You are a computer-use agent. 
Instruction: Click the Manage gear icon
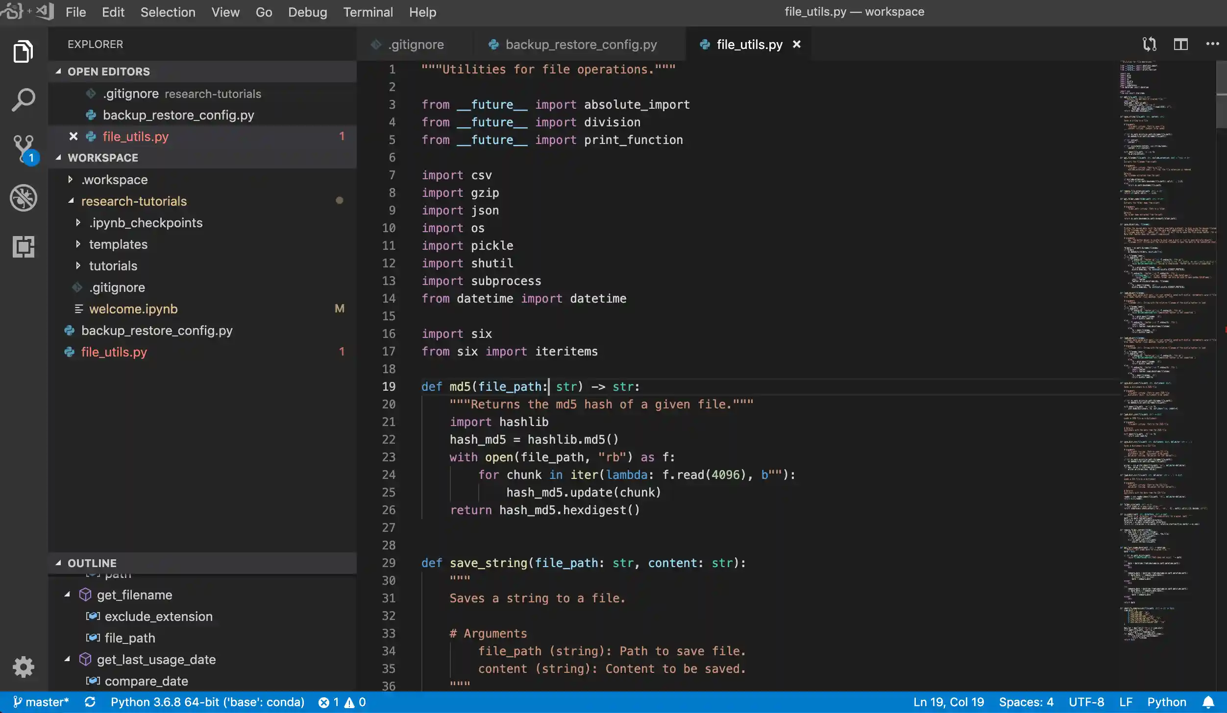pyautogui.click(x=23, y=667)
